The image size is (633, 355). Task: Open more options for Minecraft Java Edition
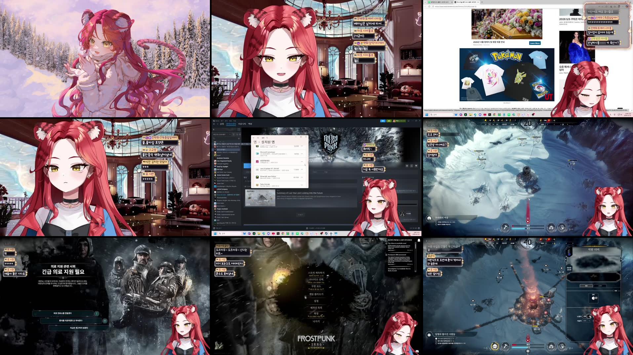click(302, 177)
